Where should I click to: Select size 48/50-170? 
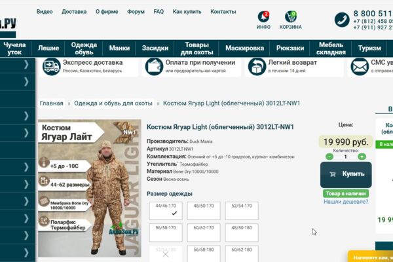pyautogui.click(x=204, y=211)
